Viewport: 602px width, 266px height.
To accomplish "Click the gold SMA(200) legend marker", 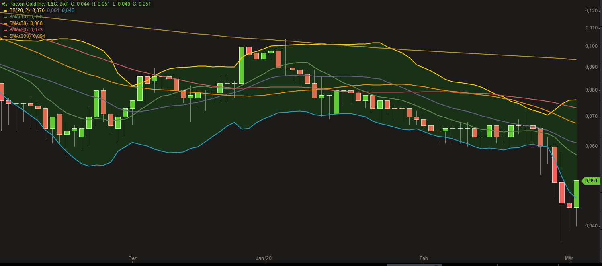I will (5, 36).
